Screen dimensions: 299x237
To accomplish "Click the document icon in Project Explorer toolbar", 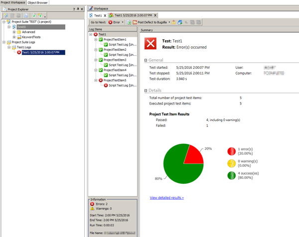I will click(26, 15).
